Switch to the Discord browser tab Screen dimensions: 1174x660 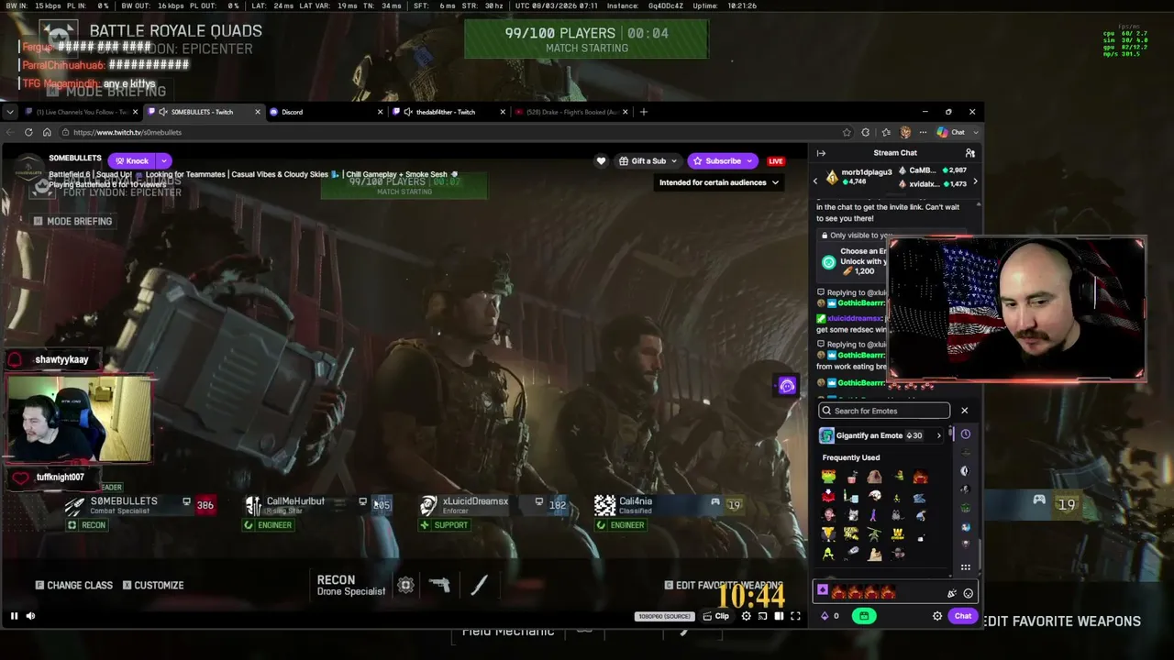(326, 112)
